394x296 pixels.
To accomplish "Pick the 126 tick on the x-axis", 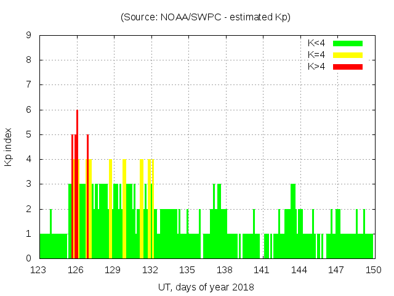I will coord(76,270).
